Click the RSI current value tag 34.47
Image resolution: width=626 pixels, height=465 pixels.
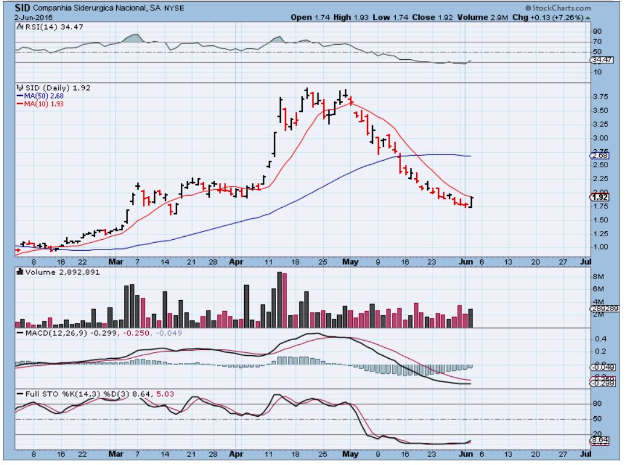tap(602, 60)
